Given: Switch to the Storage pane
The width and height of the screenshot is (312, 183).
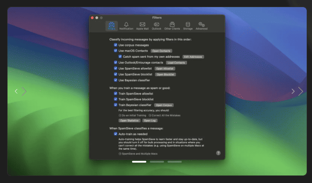Looking at the screenshot, I should [187, 26].
